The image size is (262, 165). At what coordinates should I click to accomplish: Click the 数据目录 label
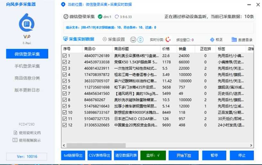245,40
